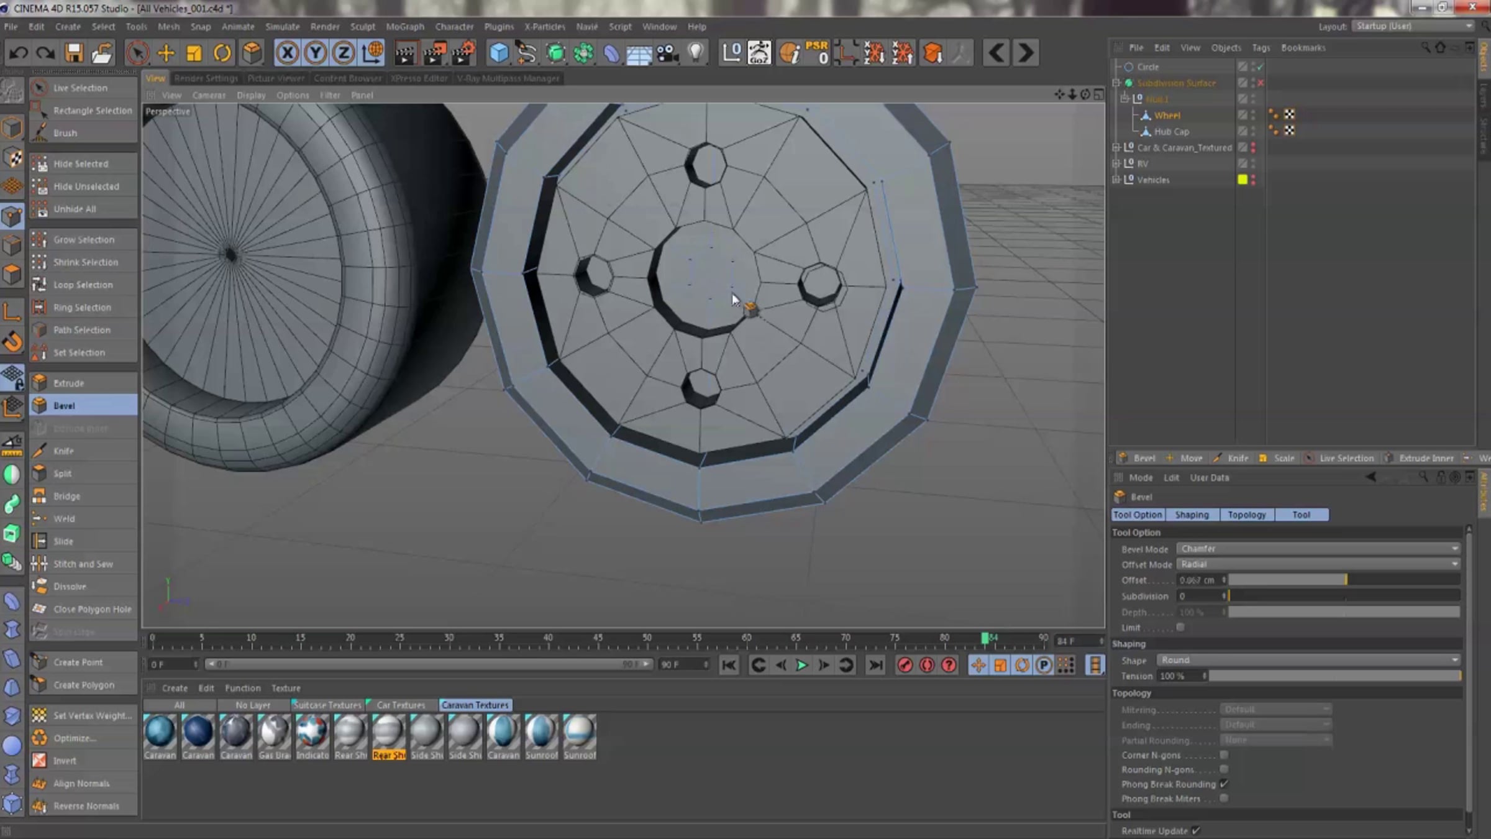Add a cube primitive from toolbar

click(498, 53)
